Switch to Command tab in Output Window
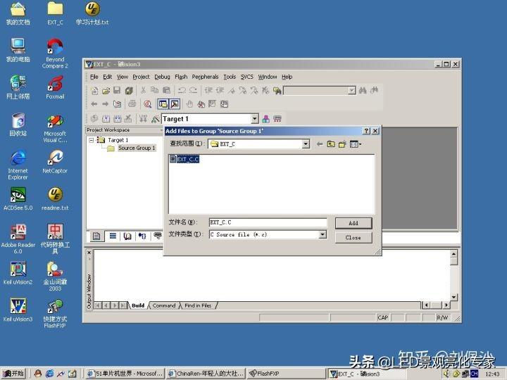 click(x=164, y=305)
